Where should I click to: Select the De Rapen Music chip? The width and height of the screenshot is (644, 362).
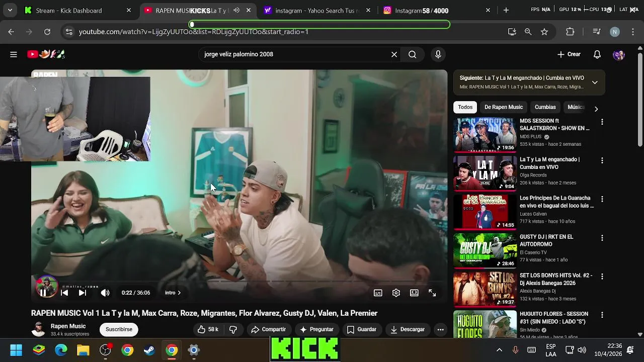(x=504, y=107)
